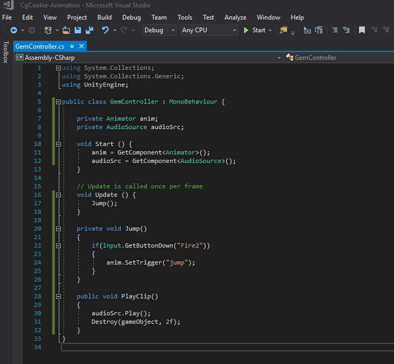Undo the last edit via toolbar
The width and height of the screenshot is (394, 364).
pos(105,30)
